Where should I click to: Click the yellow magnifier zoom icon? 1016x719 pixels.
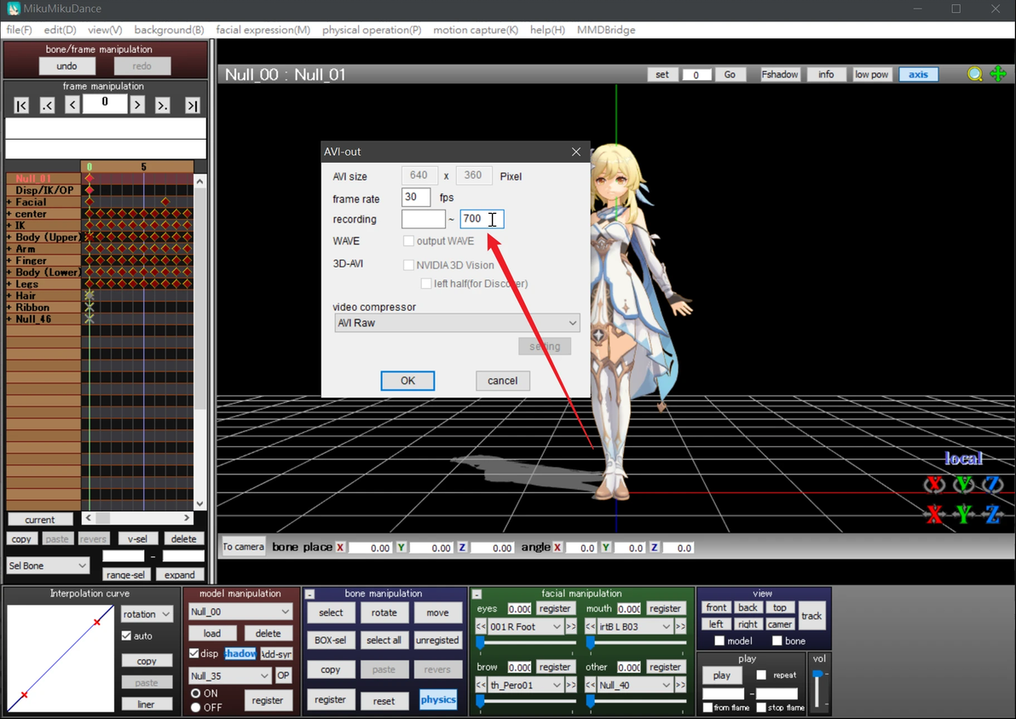pos(974,74)
